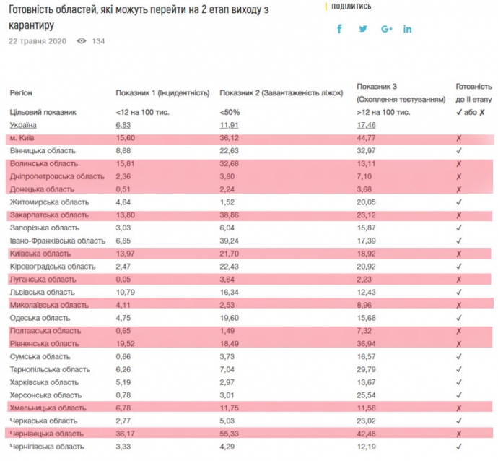Click the underlined 17,46 testing value
The width and height of the screenshot is (498, 461).
[x=367, y=125]
